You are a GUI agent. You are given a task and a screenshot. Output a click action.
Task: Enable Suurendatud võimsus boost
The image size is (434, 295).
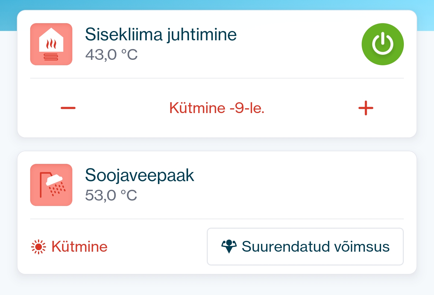tap(305, 247)
